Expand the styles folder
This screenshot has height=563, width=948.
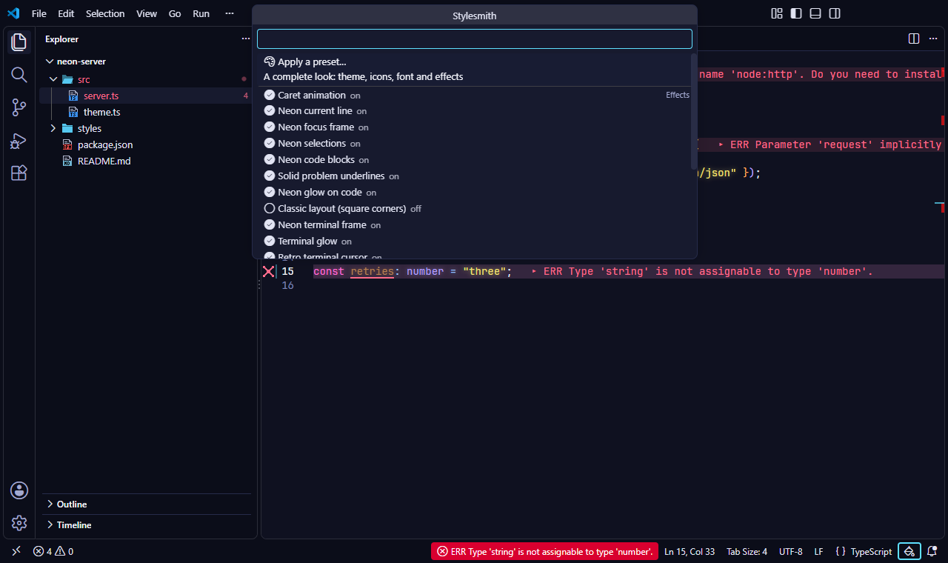point(53,128)
